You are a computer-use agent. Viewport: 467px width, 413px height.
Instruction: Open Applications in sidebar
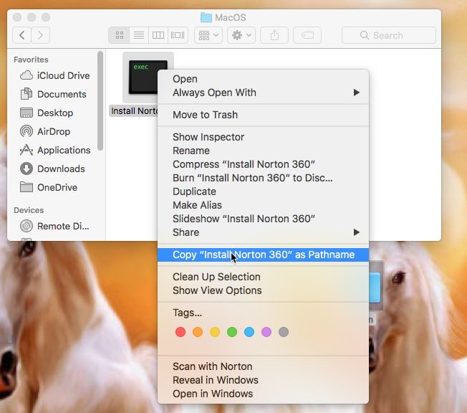coord(55,150)
